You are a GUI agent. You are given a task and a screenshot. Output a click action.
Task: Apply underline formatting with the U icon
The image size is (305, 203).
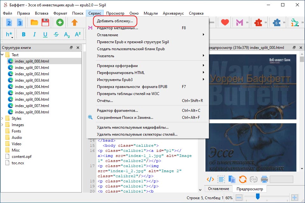[x=45, y=35]
